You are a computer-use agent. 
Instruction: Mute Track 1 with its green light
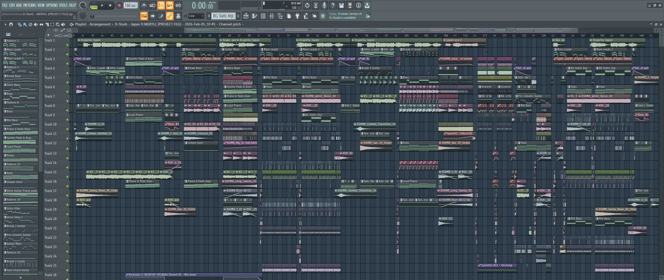[x=67, y=45]
